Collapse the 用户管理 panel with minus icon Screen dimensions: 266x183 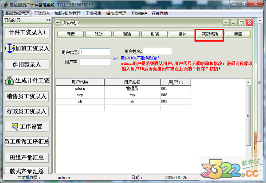tap(58, 23)
